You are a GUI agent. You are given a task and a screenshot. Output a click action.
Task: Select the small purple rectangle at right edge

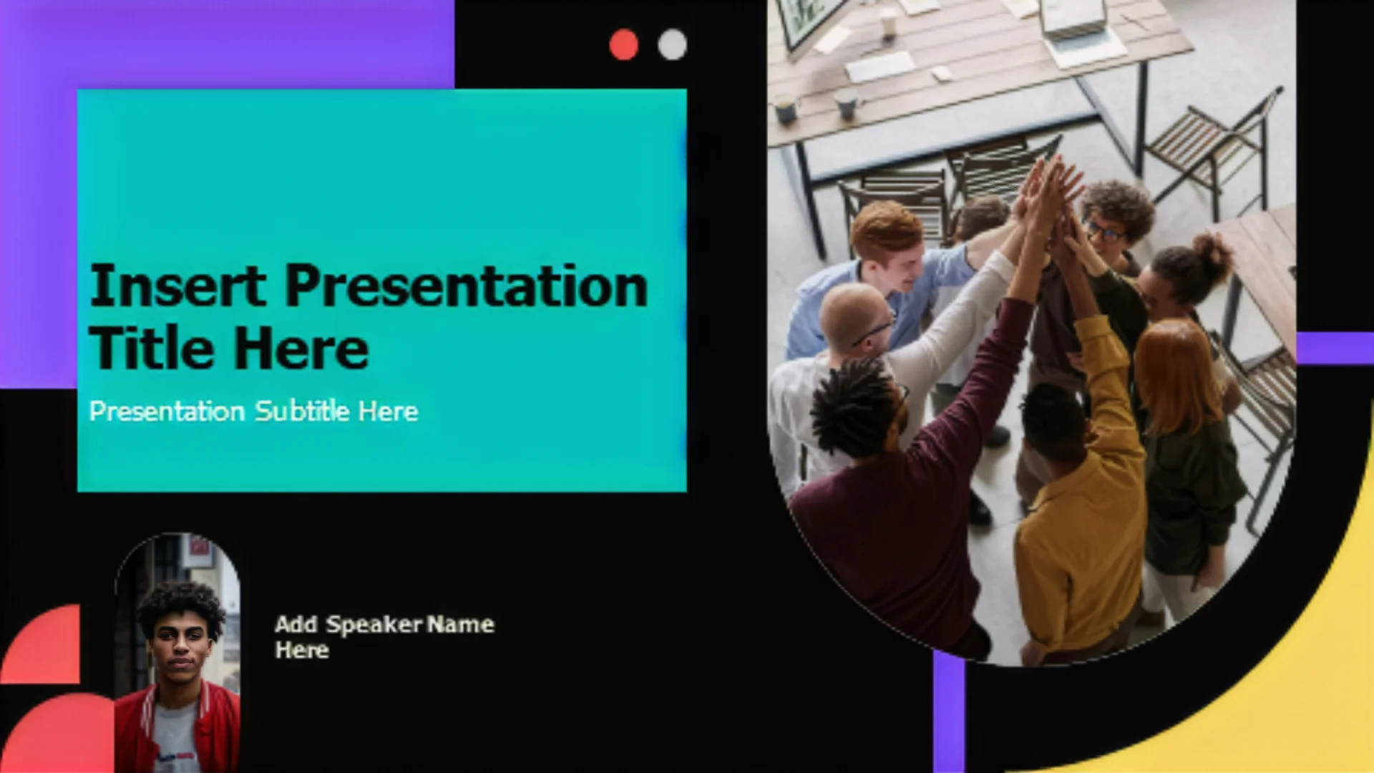point(1335,348)
